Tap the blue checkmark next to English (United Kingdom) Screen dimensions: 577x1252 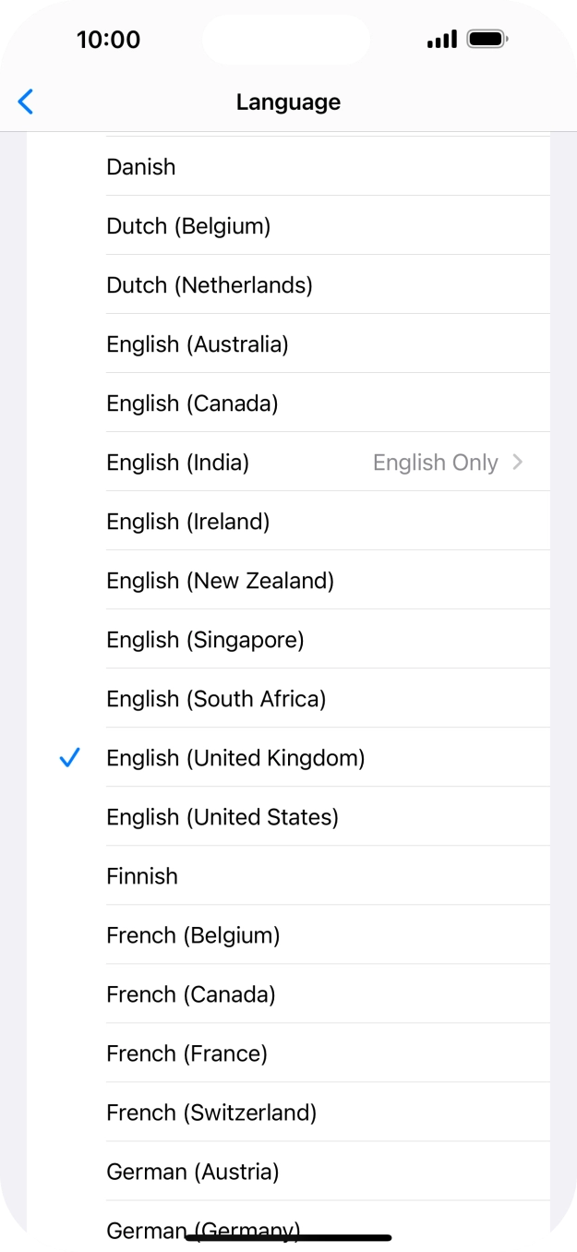point(69,757)
